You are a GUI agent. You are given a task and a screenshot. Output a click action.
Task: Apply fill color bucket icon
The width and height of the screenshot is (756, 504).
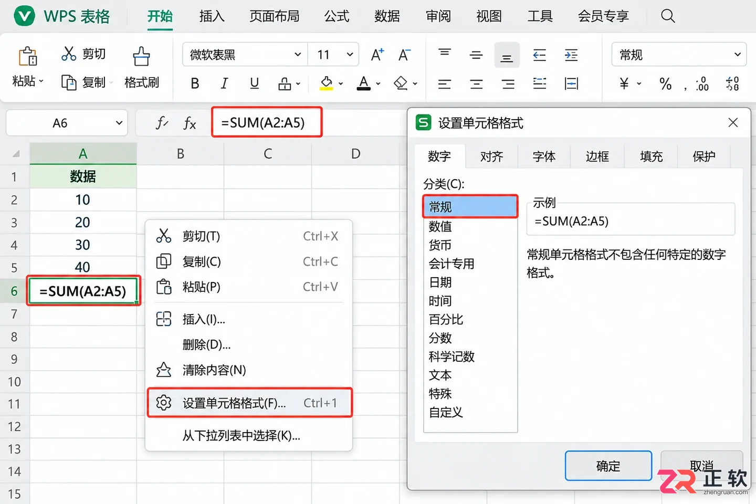327,83
